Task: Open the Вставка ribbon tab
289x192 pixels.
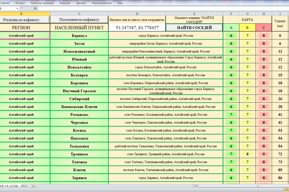Action: tap(20, 3)
